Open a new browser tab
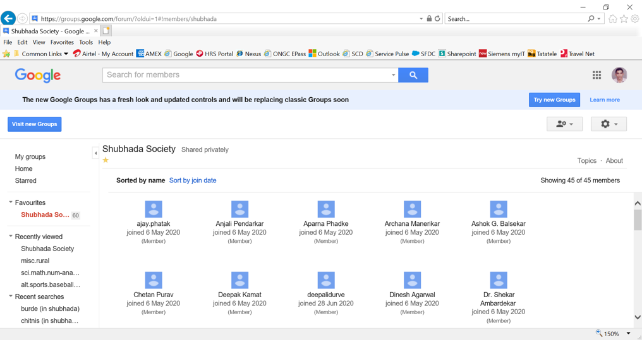 click(106, 31)
